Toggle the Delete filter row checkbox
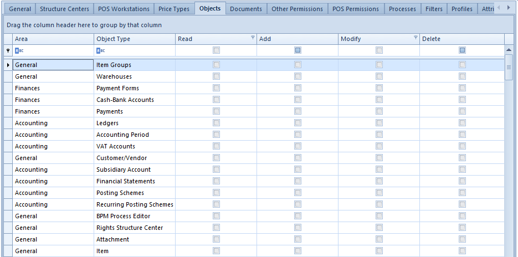Viewport: 518px width, 257px height. pyautogui.click(x=462, y=50)
